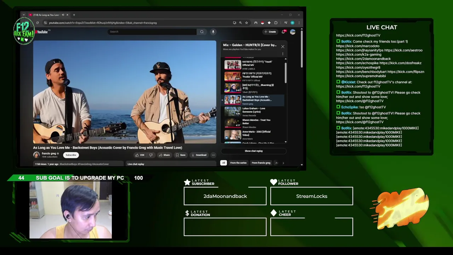Click the playlist panel scrollbar
The height and width of the screenshot is (255, 453).
click(x=286, y=73)
